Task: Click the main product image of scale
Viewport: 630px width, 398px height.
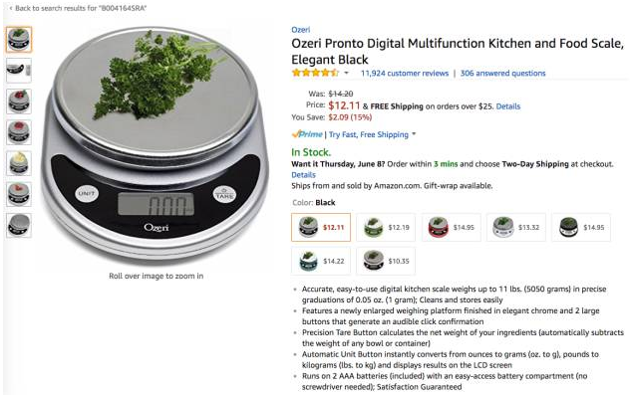Action: (x=156, y=146)
